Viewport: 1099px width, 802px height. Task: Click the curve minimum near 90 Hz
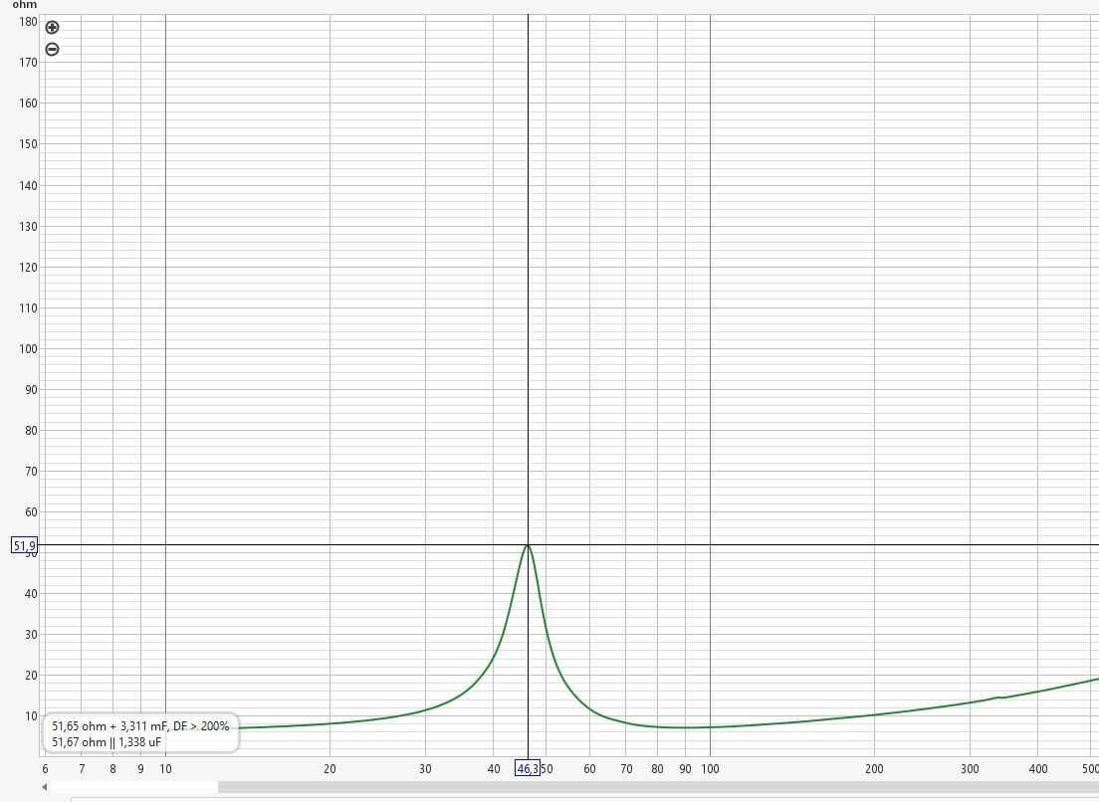[685, 727]
